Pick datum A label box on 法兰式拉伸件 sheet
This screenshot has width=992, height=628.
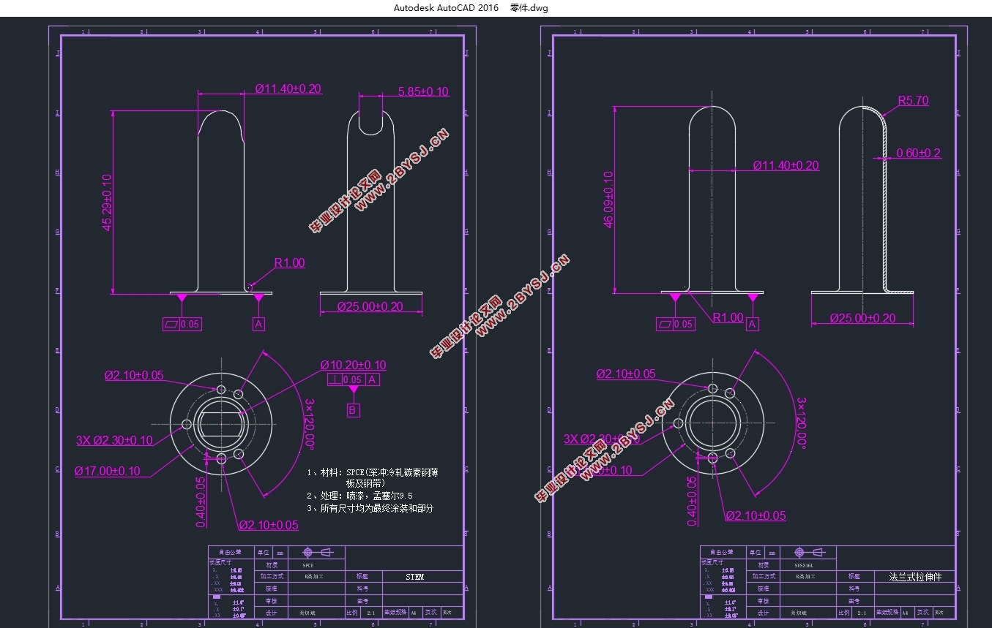[752, 324]
